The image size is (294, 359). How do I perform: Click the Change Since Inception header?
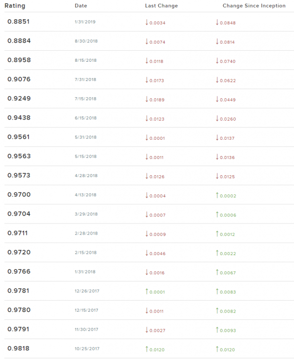pos(254,6)
